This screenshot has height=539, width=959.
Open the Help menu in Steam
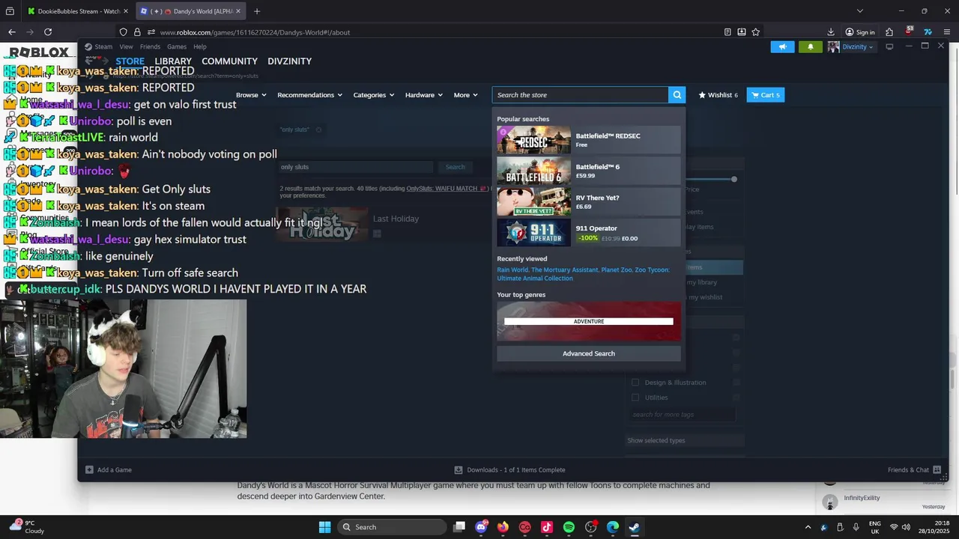click(200, 46)
